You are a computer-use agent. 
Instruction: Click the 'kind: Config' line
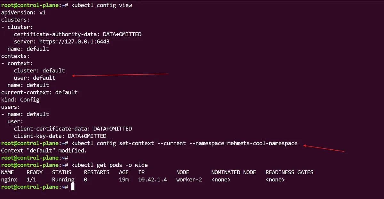[20, 99]
